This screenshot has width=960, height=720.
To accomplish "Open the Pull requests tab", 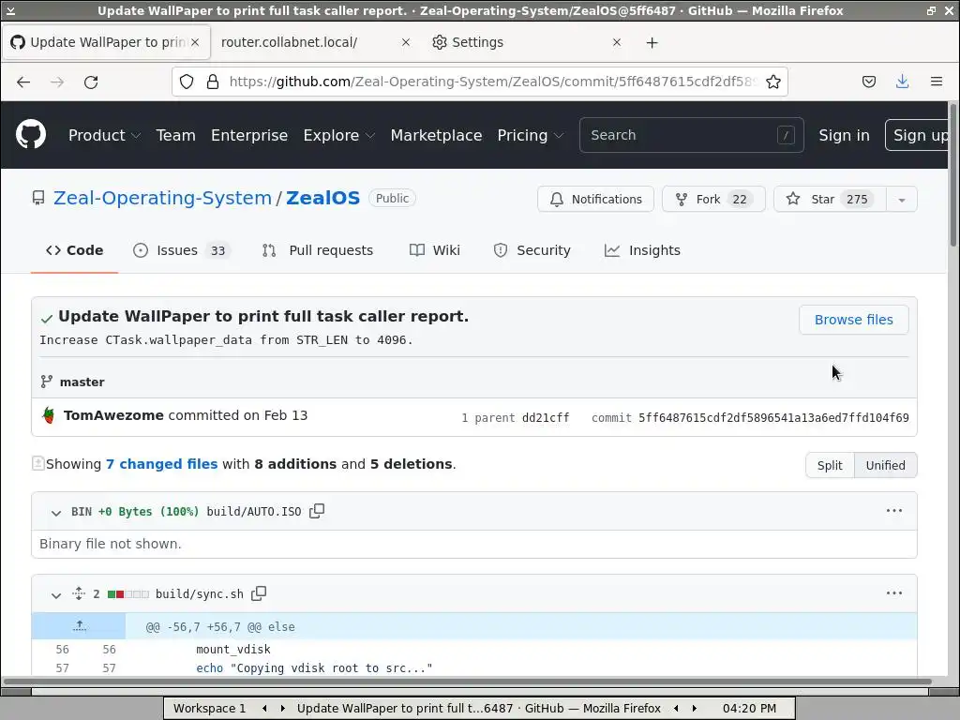I will point(318,250).
